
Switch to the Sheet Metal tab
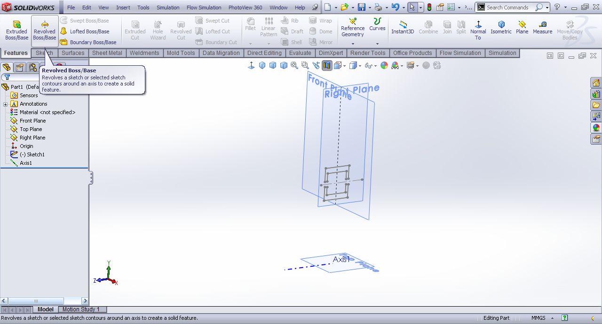pyautogui.click(x=107, y=53)
